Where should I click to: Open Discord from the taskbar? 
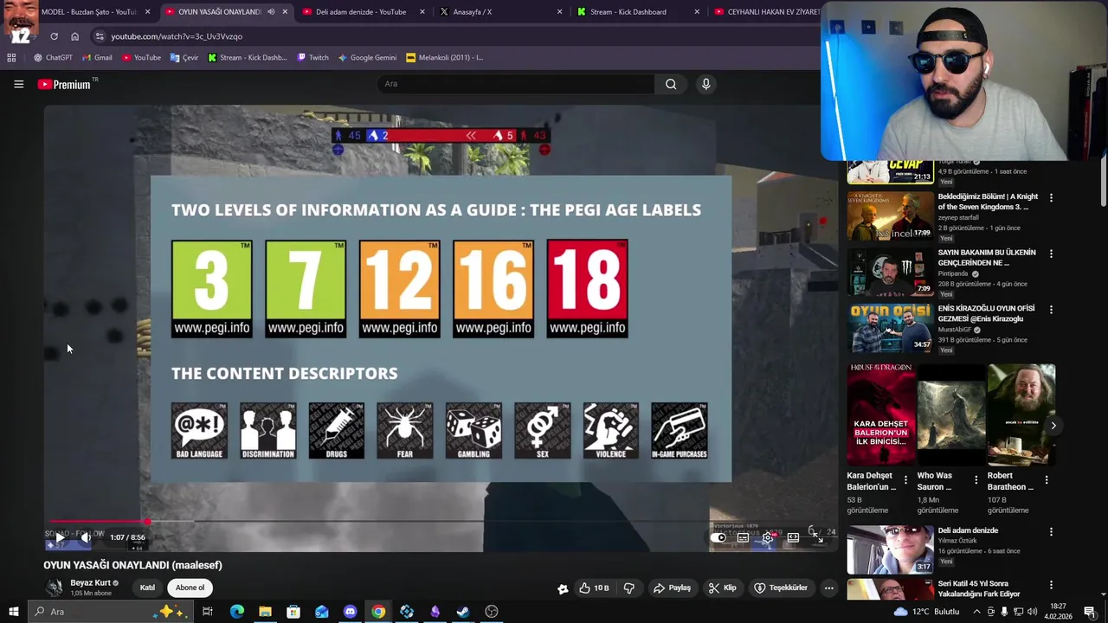350,612
